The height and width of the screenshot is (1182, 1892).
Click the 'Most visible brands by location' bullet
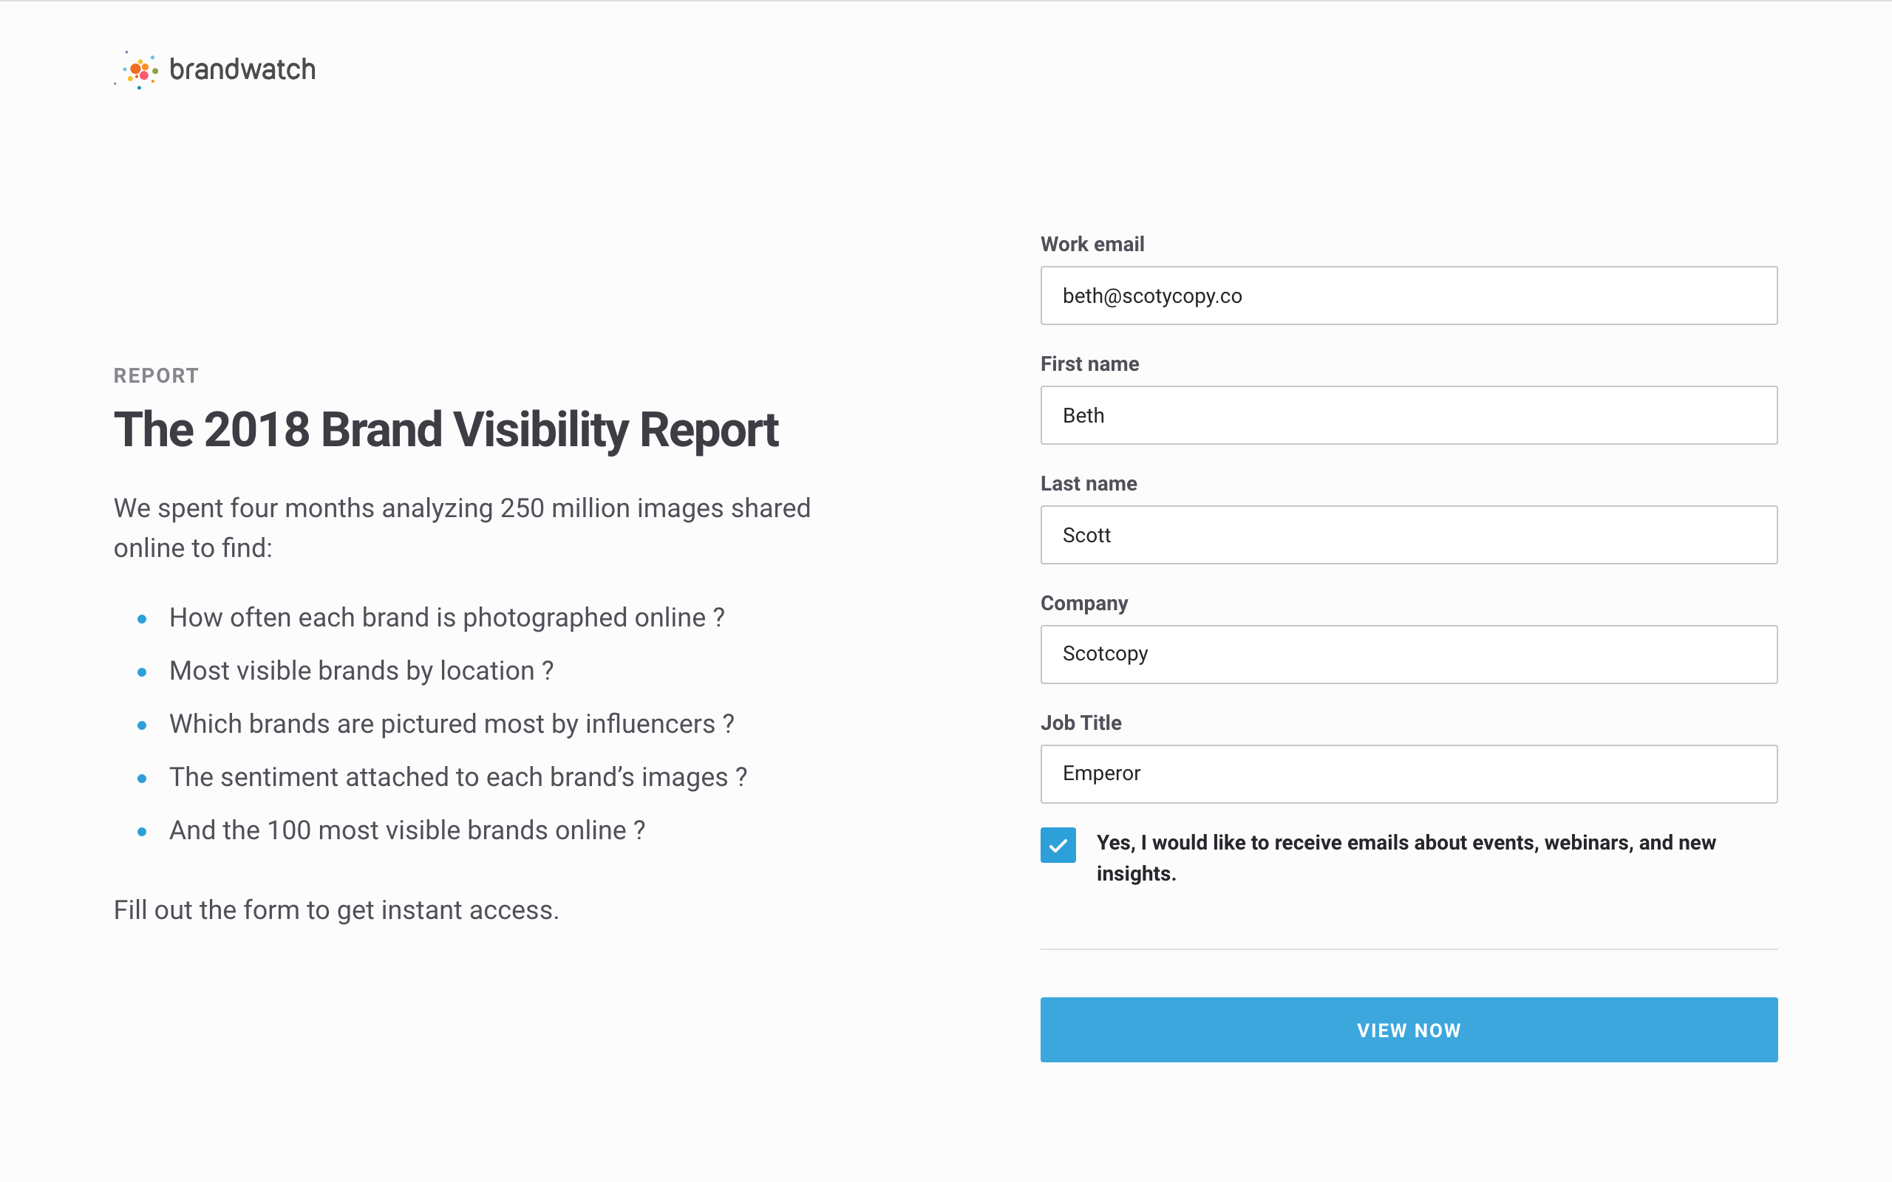(361, 671)
